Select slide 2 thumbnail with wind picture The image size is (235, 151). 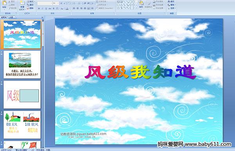(22, 65)
